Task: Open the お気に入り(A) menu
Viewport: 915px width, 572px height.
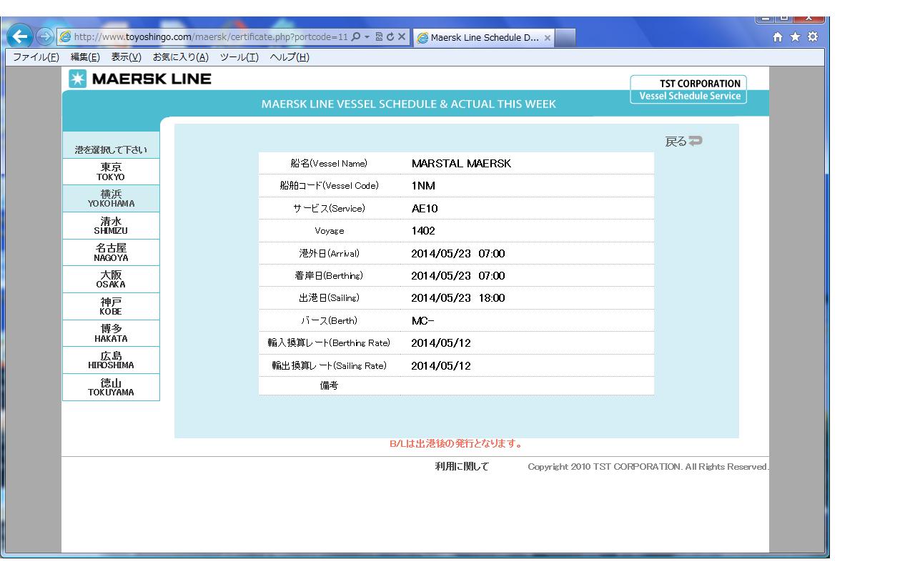Action: 181,57
